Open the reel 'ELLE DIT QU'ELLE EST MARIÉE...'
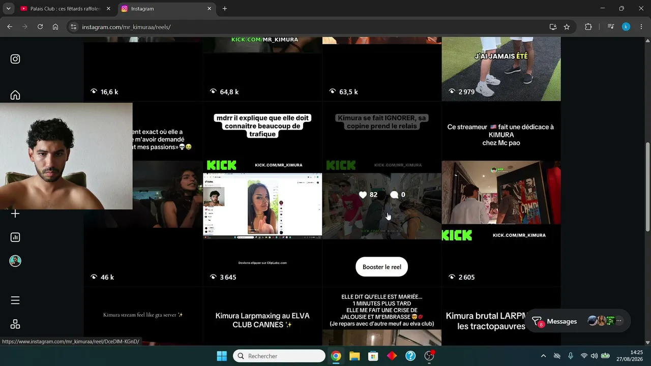Viewport: 651px width, 366px height. pos(381,316)
